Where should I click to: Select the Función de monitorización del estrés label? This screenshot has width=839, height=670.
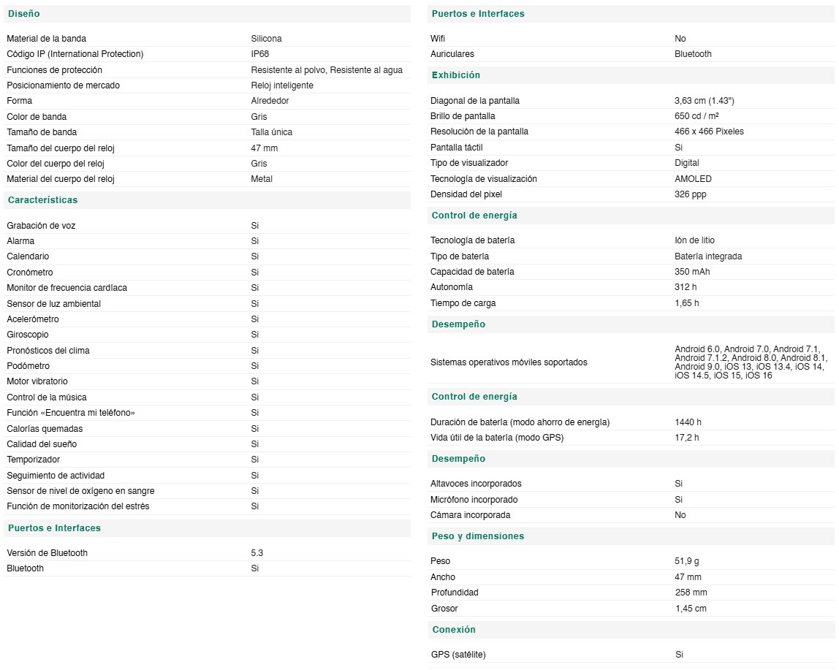pos(78,506)
